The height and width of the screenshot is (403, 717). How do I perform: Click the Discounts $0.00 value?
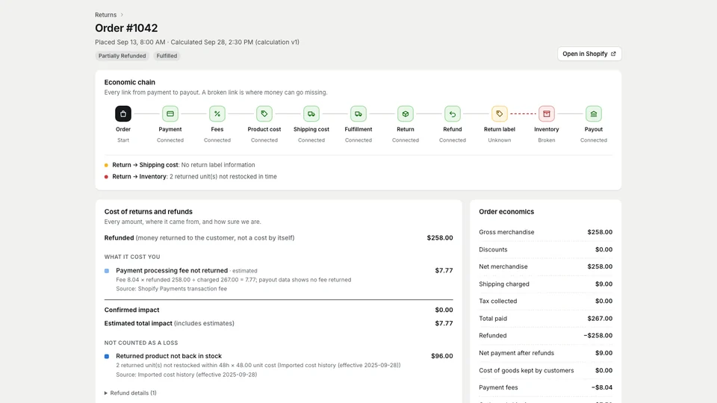tap(603, 249)
